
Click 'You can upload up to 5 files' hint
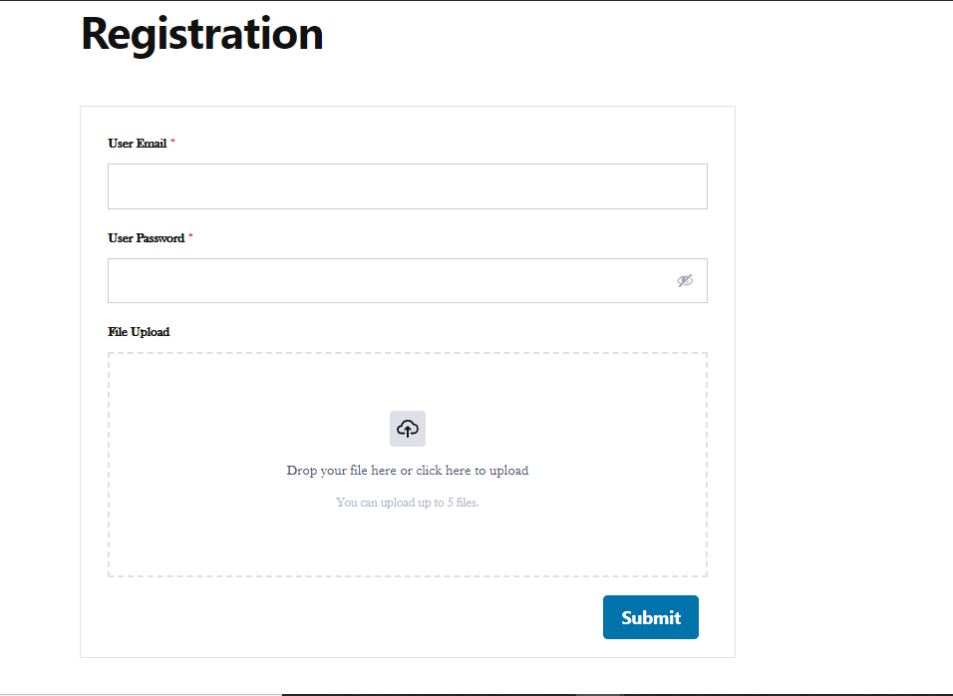pos(407,503)
